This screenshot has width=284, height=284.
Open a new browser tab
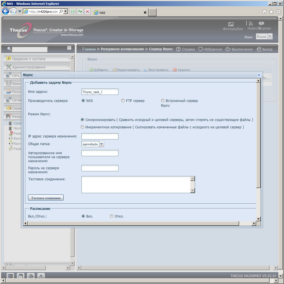(152, 12)
